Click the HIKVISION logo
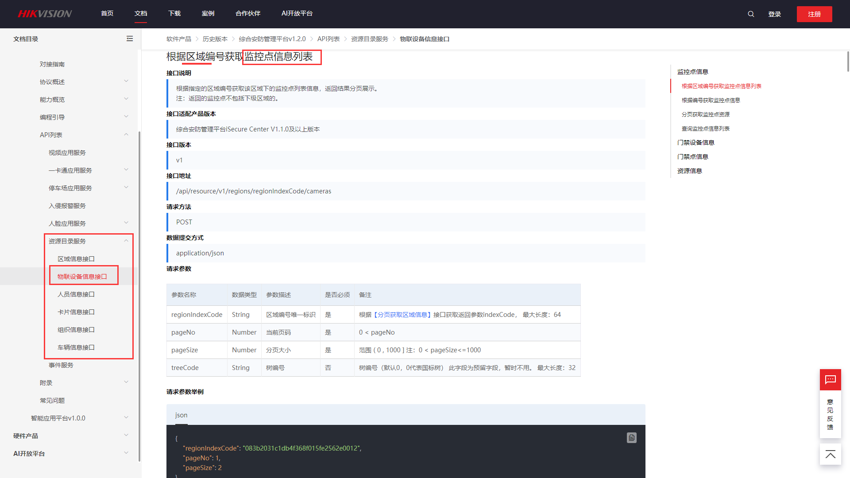Image resolution: width=850 pixels, height=478 pixels. [x=45, y=14]
